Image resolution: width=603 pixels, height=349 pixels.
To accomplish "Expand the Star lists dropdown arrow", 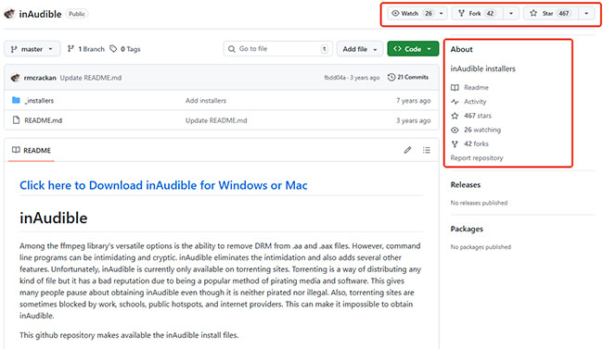I will (586, 14).
